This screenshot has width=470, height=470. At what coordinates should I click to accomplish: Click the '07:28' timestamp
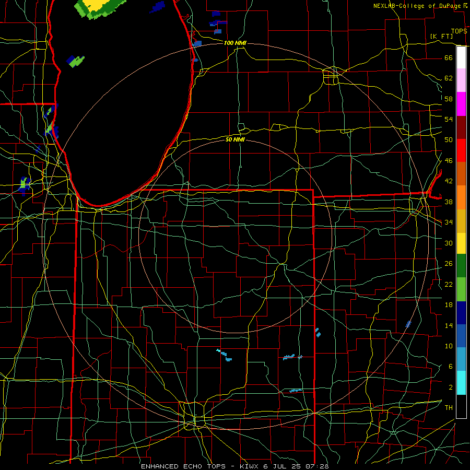(x=317, y=466)
